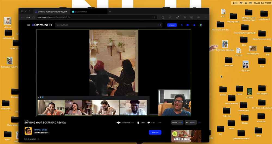Dislike the video with thumbs-down icon
272x144 pixels.
click(149, 123)
